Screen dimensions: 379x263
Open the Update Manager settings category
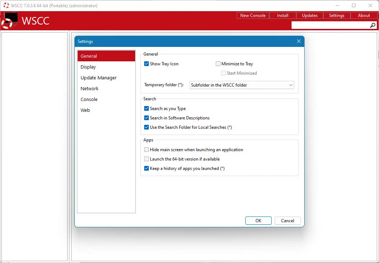[106, 78]
